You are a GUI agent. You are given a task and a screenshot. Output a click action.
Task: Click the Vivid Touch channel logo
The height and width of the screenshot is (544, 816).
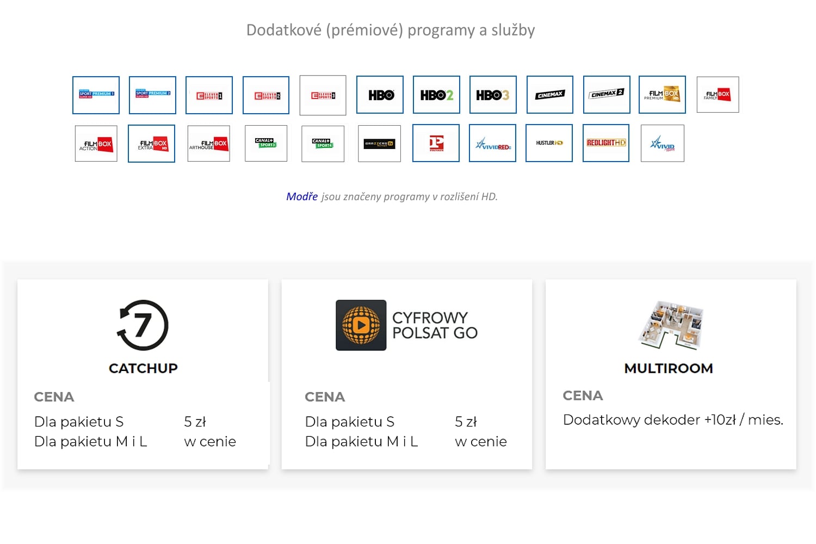coord(663,144)
